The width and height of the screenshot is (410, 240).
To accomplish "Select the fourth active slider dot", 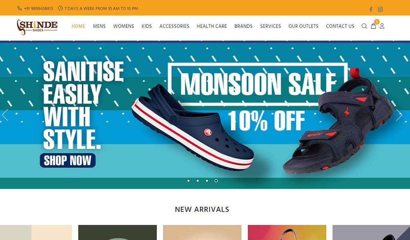I will 216,181.
